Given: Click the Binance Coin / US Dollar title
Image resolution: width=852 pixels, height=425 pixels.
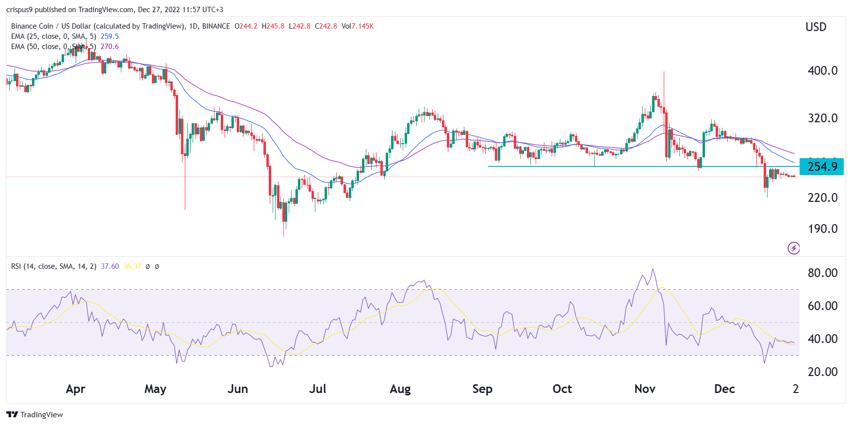Looking at the screenshot, I should click(120, 26).
